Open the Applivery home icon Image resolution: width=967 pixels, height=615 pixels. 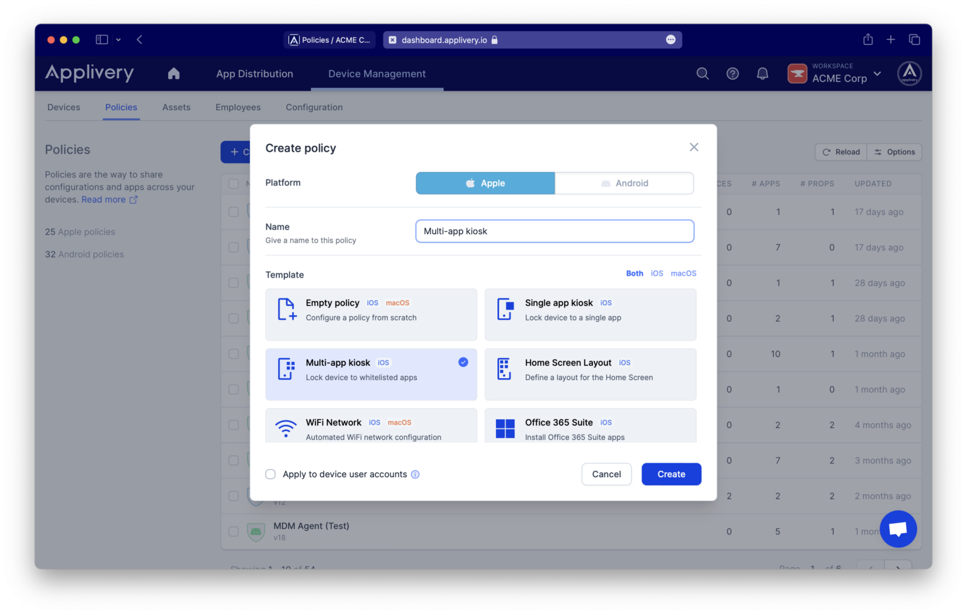click(174, 74)
